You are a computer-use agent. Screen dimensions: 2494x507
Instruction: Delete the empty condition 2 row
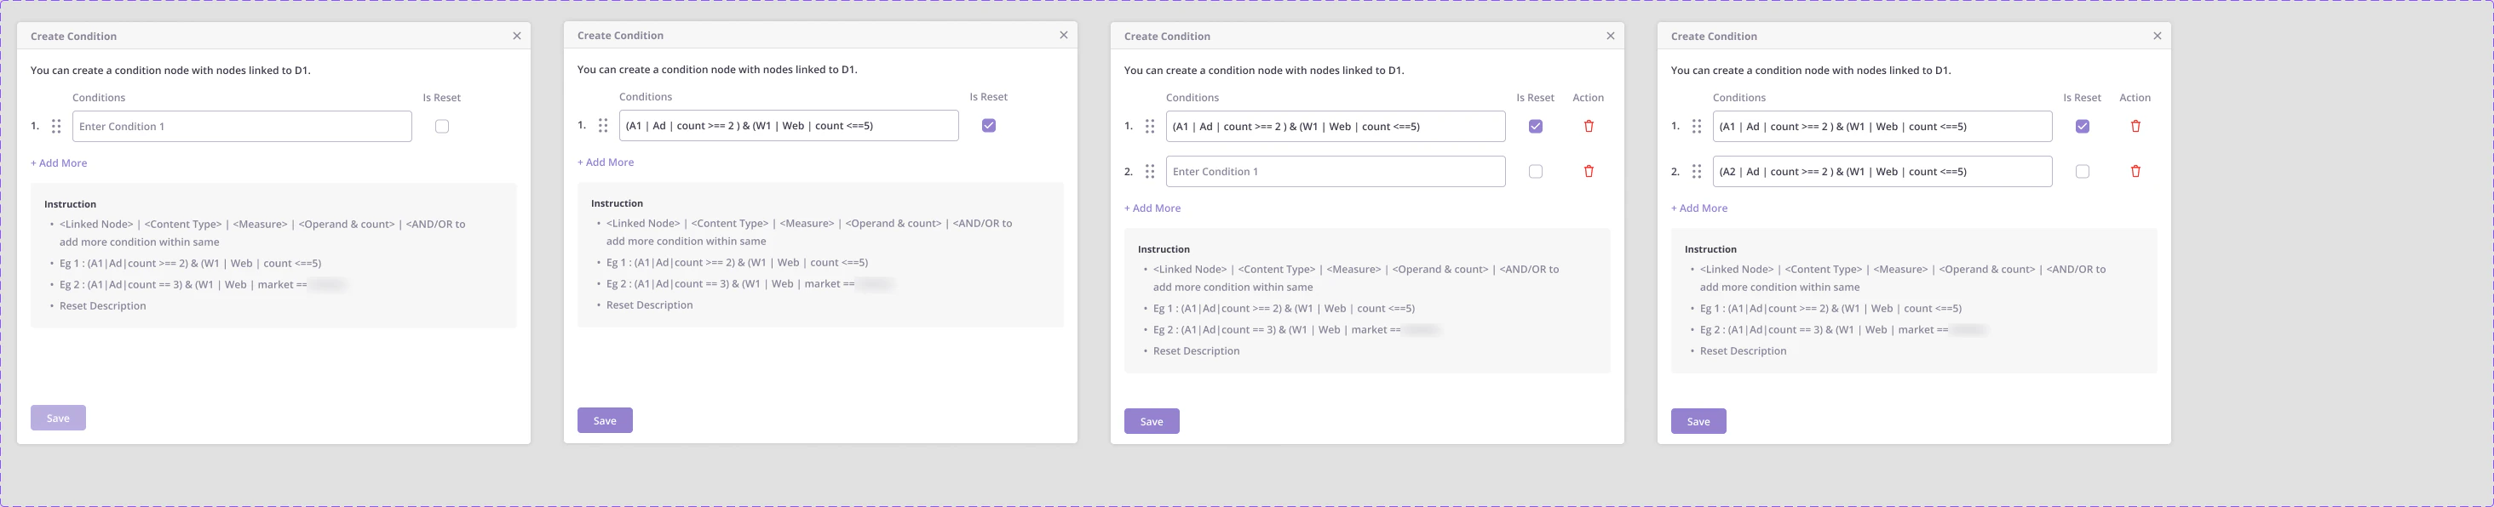point(1589,171)
